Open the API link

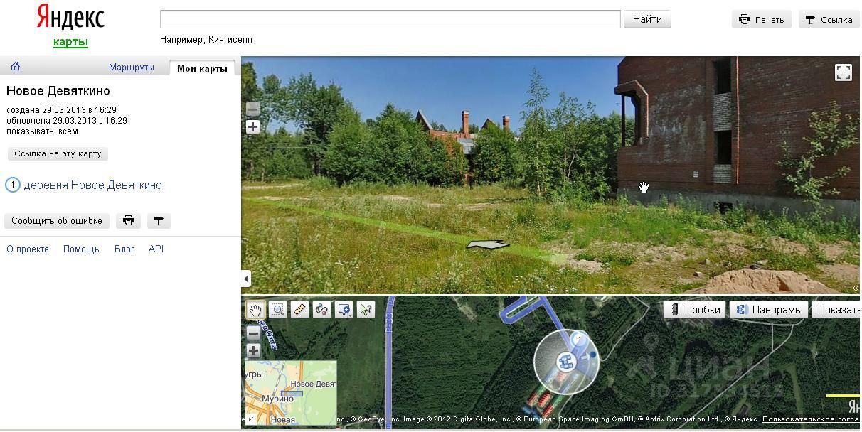pyautogui.click(x=156, y=249)
